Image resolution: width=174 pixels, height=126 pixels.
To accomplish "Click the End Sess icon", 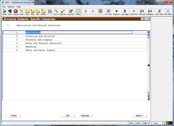I will 168,11.
